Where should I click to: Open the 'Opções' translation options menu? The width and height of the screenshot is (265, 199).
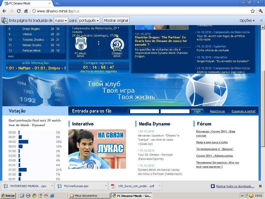tap(247, 20)
